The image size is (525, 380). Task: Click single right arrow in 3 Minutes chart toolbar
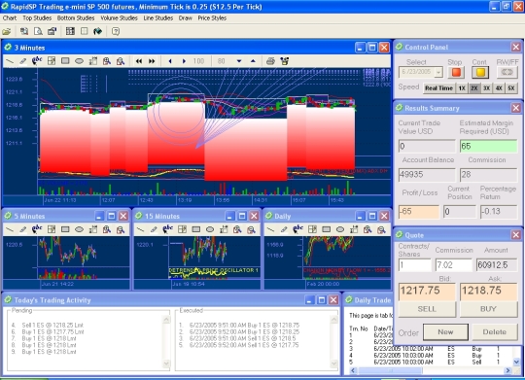(184, 61)
